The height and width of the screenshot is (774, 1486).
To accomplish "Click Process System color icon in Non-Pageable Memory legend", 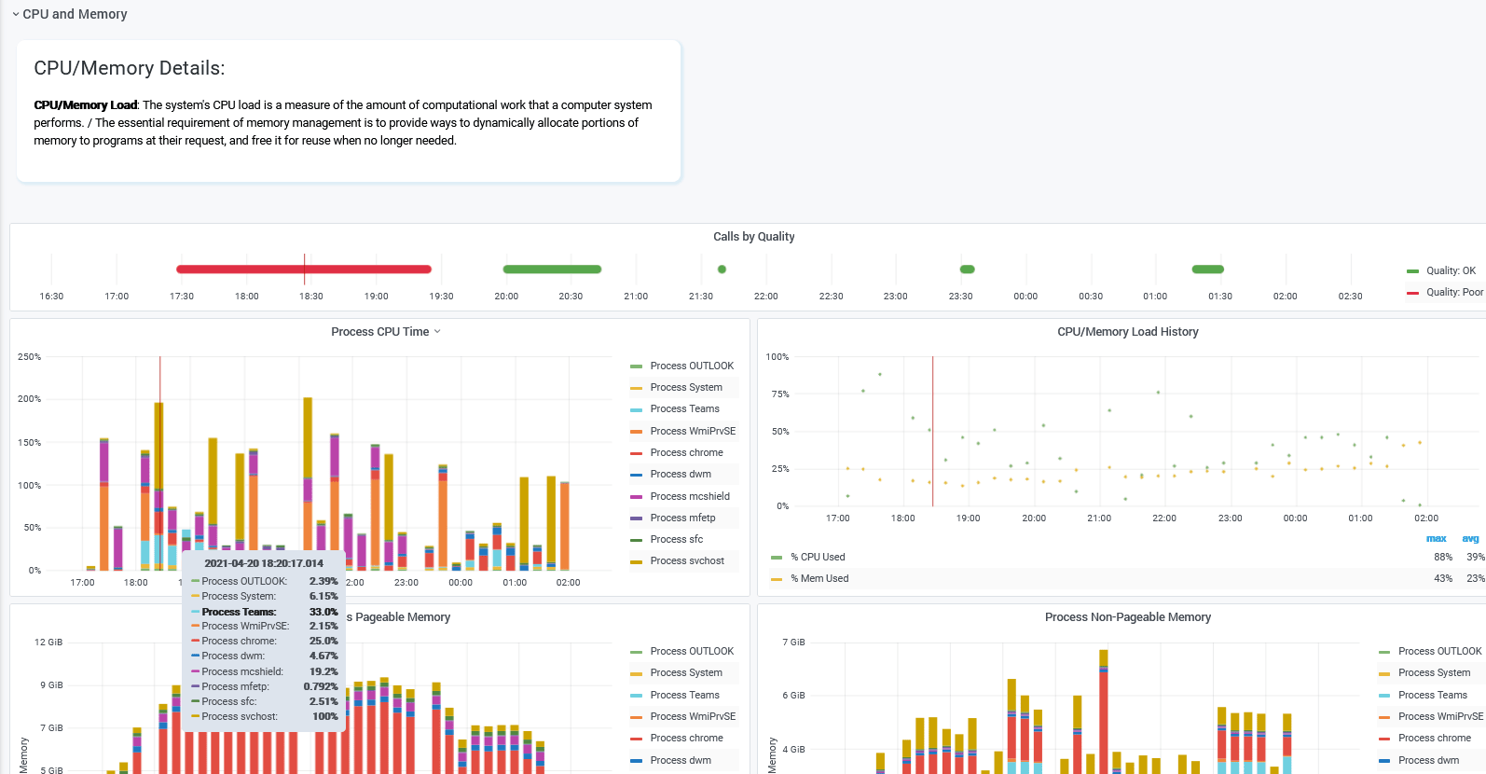I will click(1384, 673).
